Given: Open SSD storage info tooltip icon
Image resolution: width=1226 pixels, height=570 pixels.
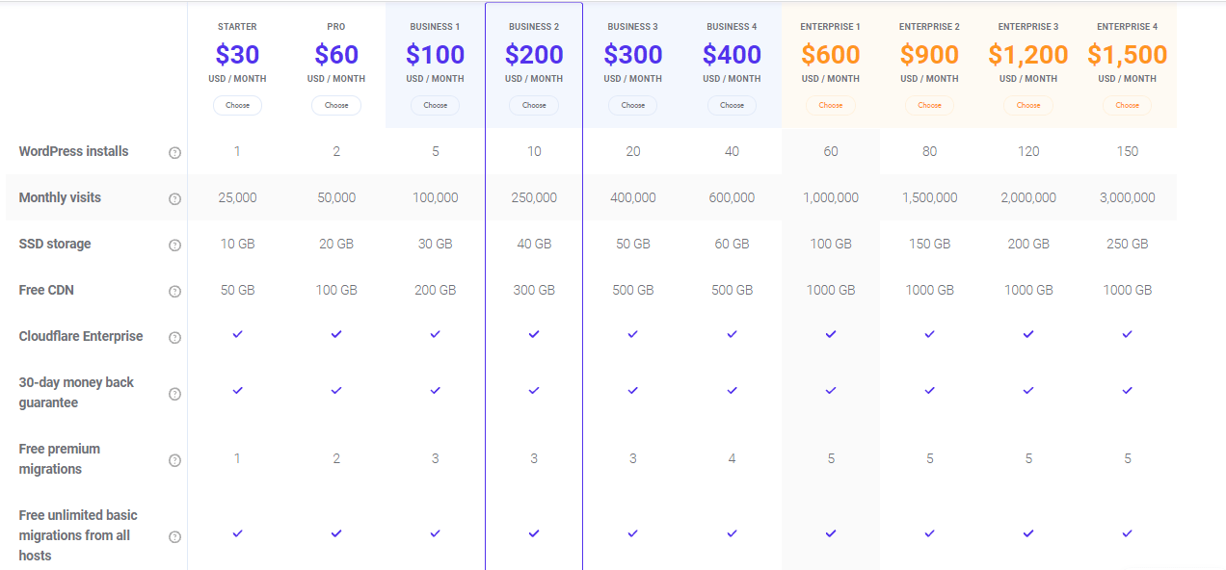Looking at the screenshot, I should tap(174, 245).
